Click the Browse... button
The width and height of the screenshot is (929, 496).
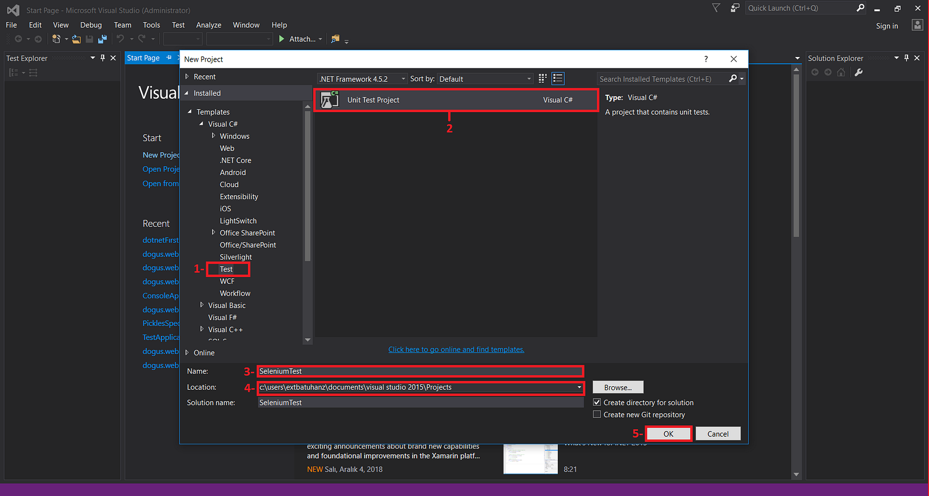618,387
